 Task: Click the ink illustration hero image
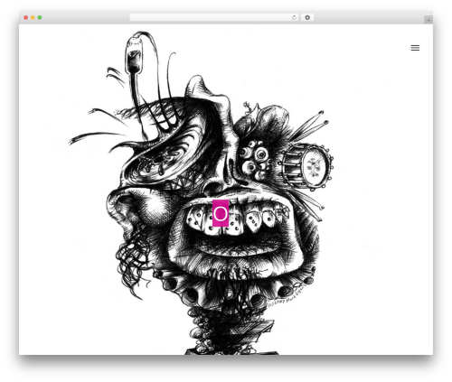pyautogui.click(x=202, y=192)
